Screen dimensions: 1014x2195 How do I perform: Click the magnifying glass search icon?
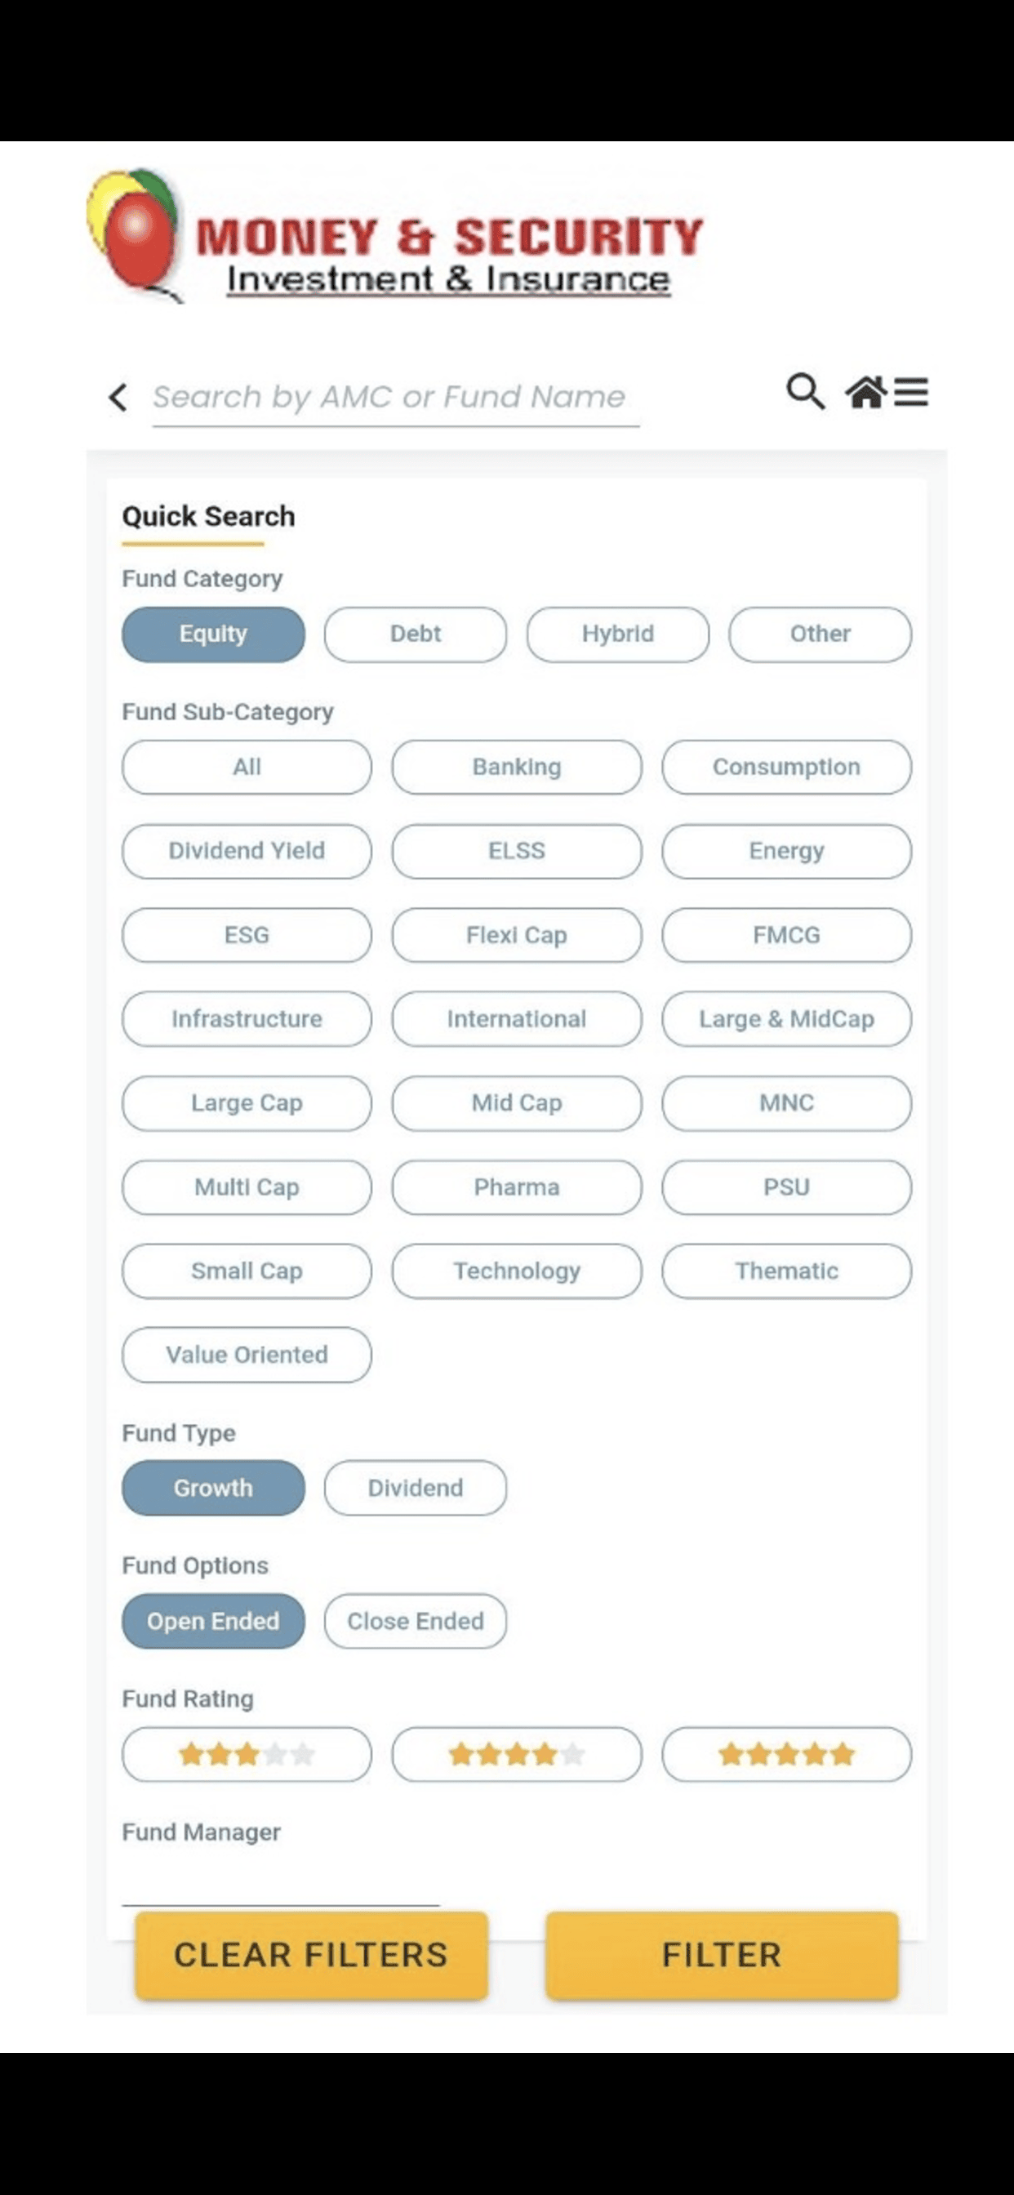(805, 392)
